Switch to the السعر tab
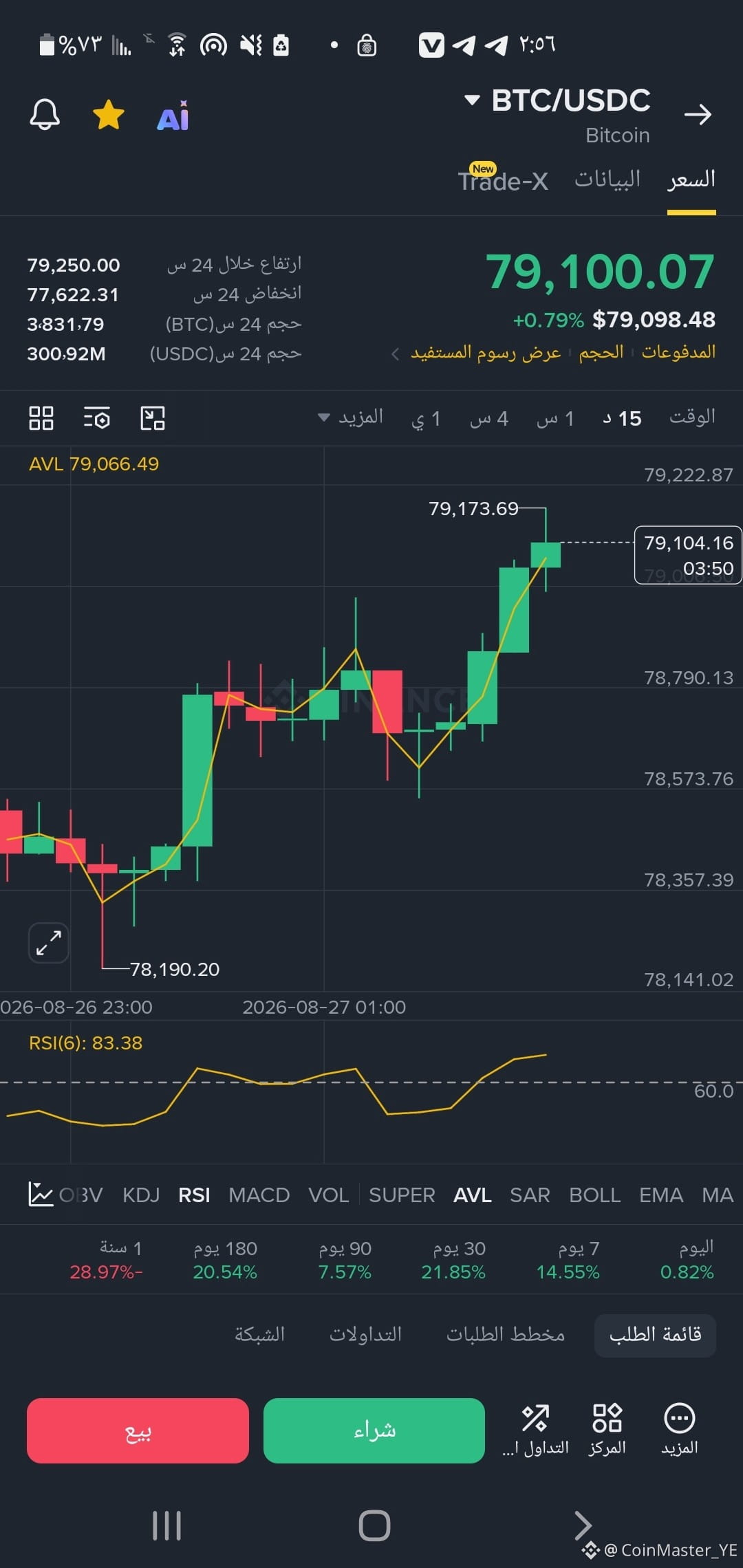Image resolution: width=743 pixels, height=1568 pixels. click(x=691, y=180)
